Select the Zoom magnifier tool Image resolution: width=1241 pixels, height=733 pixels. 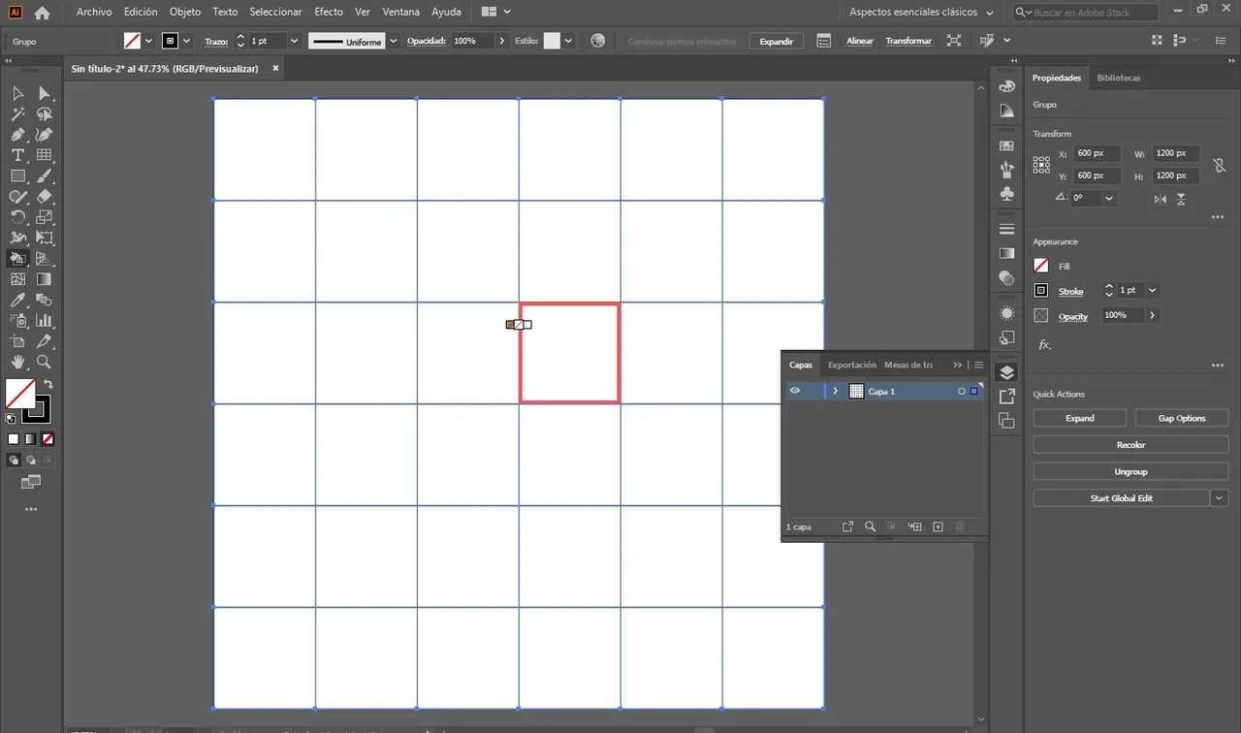pos(44,362)
